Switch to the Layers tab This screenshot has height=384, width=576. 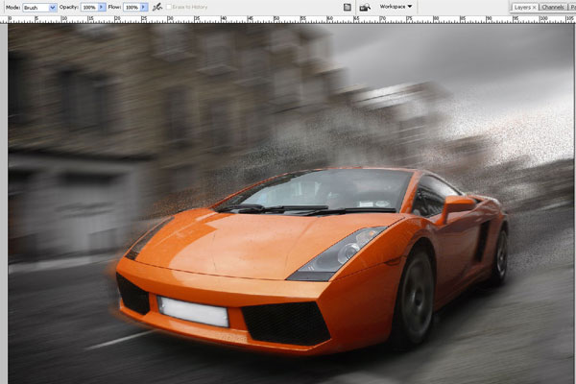click(x=522, y=8)
